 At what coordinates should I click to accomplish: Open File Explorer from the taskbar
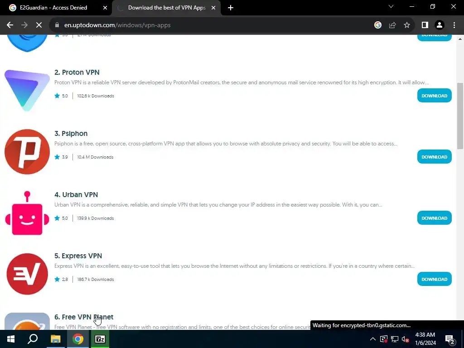pos(55,339)
